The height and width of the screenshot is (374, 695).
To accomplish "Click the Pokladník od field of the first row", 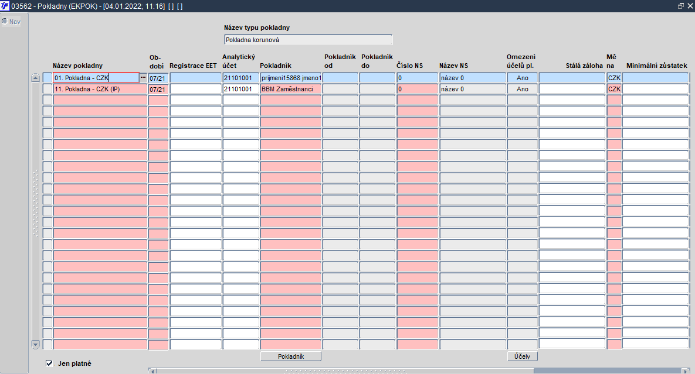I will click(x=340, y=78).
